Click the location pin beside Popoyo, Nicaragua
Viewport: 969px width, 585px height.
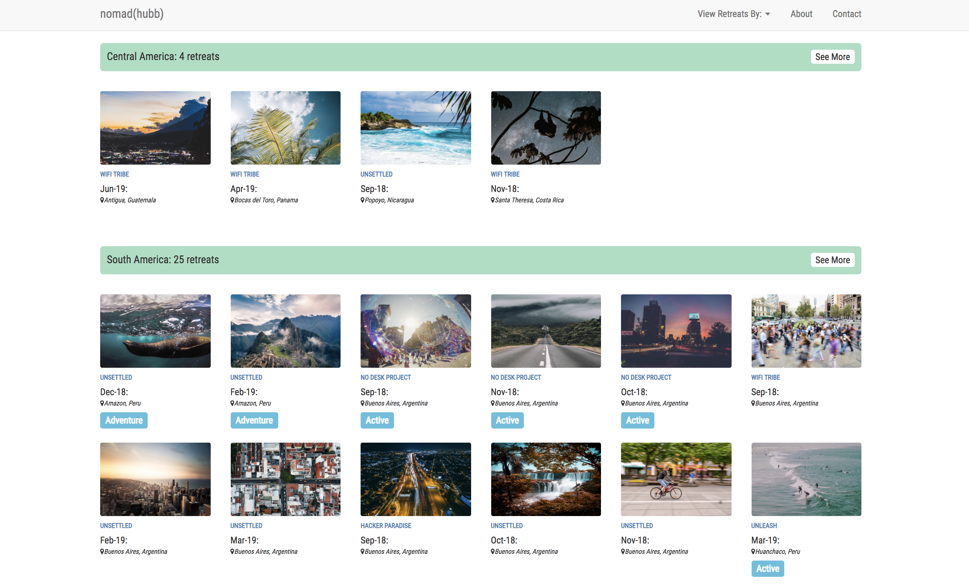click(x=362, y=200)
